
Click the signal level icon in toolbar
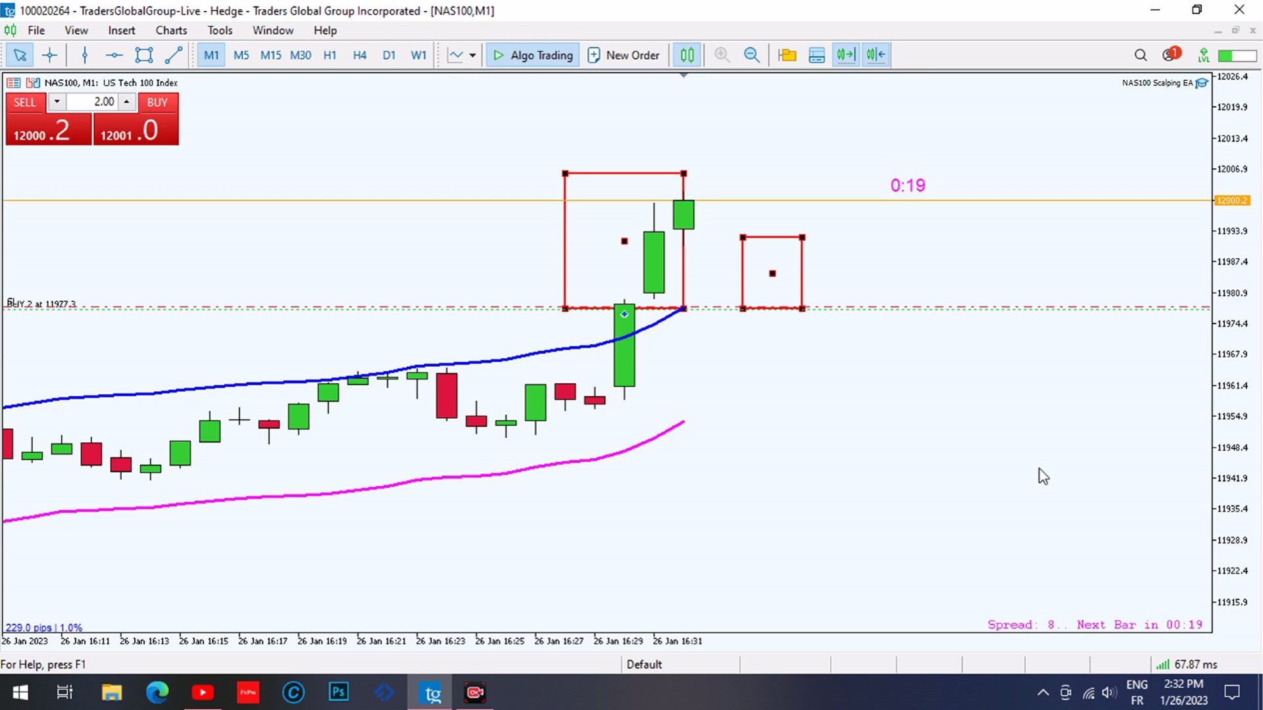(1204, 55)
